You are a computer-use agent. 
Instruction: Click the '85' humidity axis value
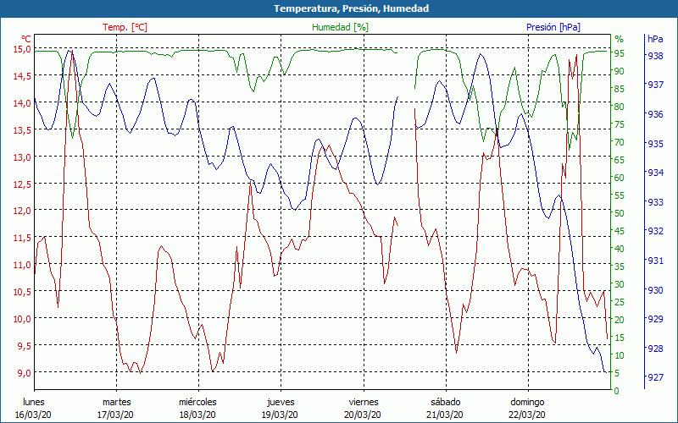(x=620, y=89)
